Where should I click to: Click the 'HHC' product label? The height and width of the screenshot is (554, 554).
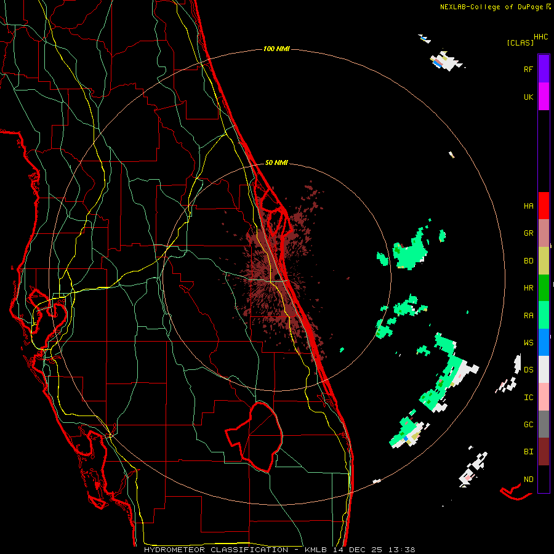pyautogui.click(x=541, y=37)
